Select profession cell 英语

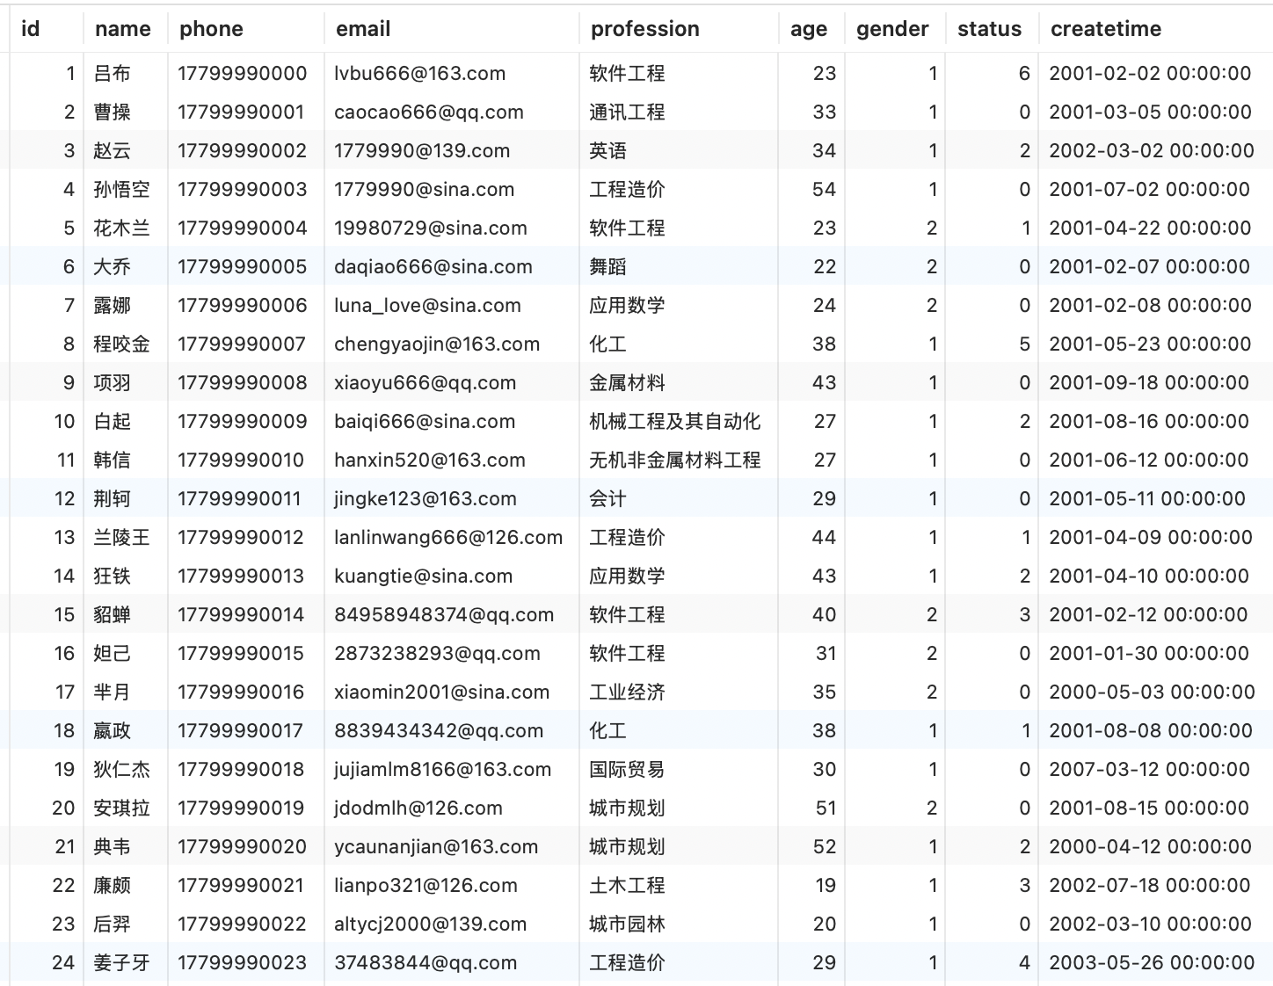608,151
